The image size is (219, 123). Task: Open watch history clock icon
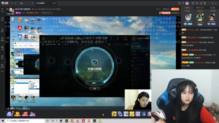tap(180, 3)
